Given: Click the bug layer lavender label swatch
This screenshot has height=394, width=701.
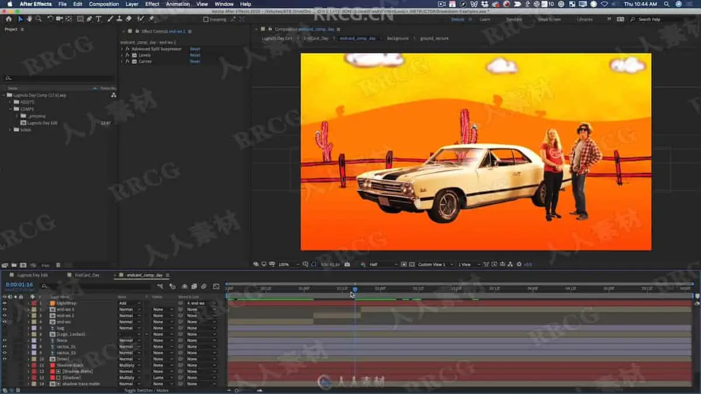Looking at the screenshot, I should 34,328.
